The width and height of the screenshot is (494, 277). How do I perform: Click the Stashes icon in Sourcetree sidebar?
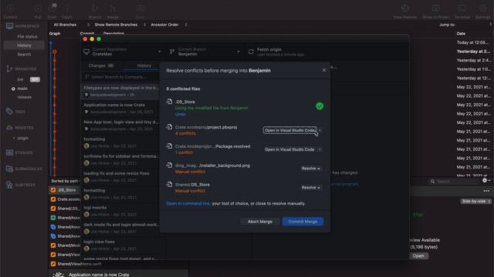point(9,152)
